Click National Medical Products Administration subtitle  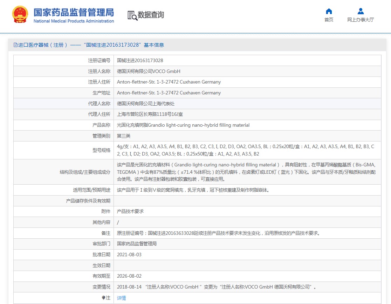(x=74, y=21)
